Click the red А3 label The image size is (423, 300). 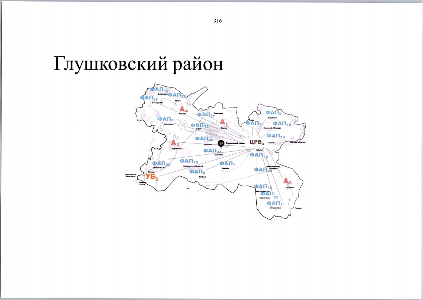tap(287, 181)
